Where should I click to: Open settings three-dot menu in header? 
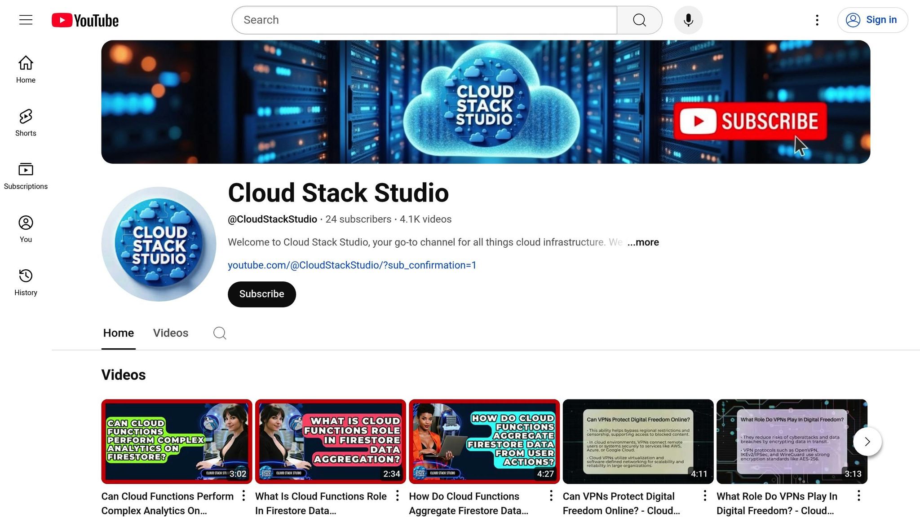(x=817, y=20)
